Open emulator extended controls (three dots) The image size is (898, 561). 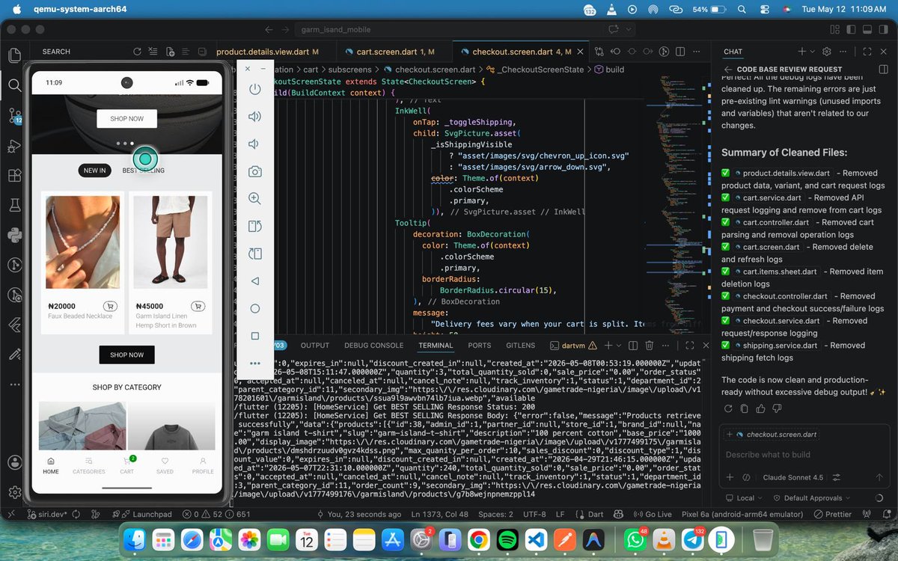pos(255,363)
